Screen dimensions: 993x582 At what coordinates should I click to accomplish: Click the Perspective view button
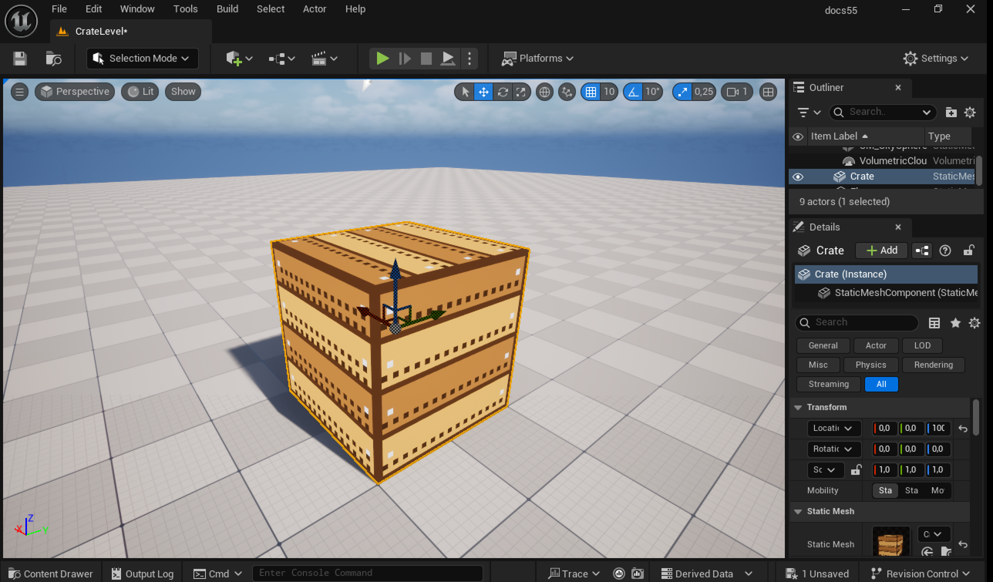click(75, 92)
